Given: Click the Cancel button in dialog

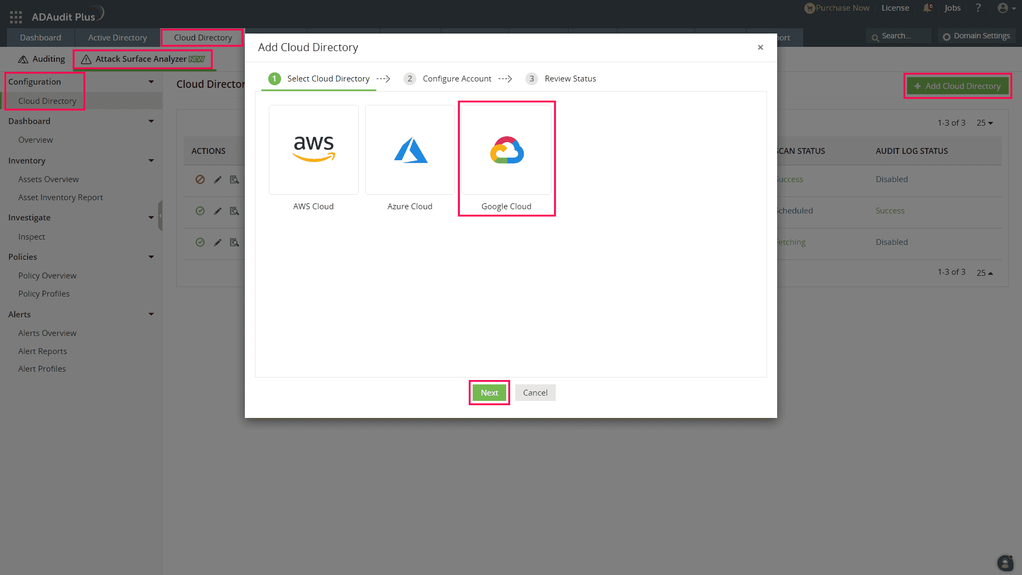Looking at the screenshot, I should click(535, 393).
